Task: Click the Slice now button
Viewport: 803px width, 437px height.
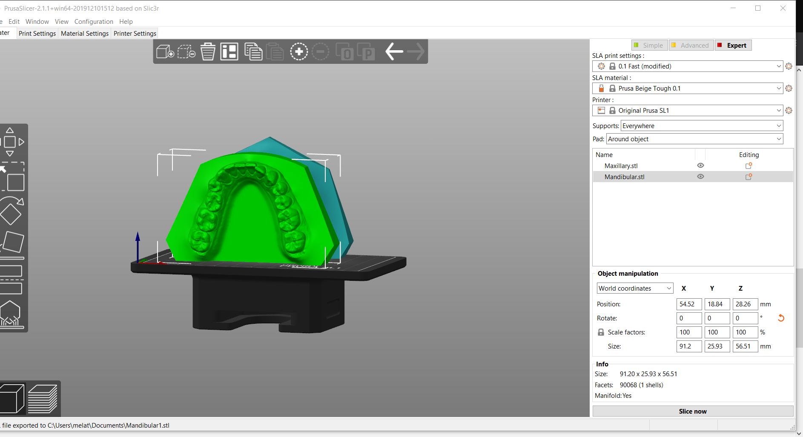Action: pyautogui.click(x=692, y=411)
